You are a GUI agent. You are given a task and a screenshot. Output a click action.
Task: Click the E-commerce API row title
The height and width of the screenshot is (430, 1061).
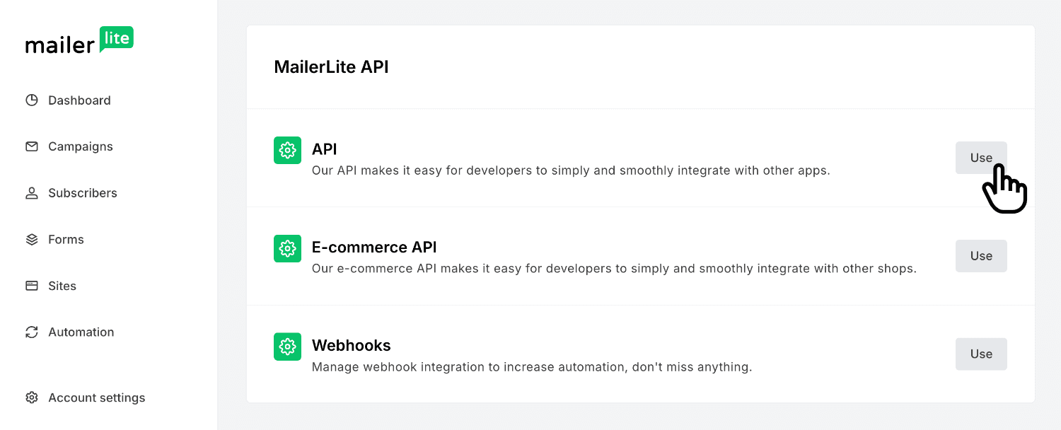click(x=374, y=248)
